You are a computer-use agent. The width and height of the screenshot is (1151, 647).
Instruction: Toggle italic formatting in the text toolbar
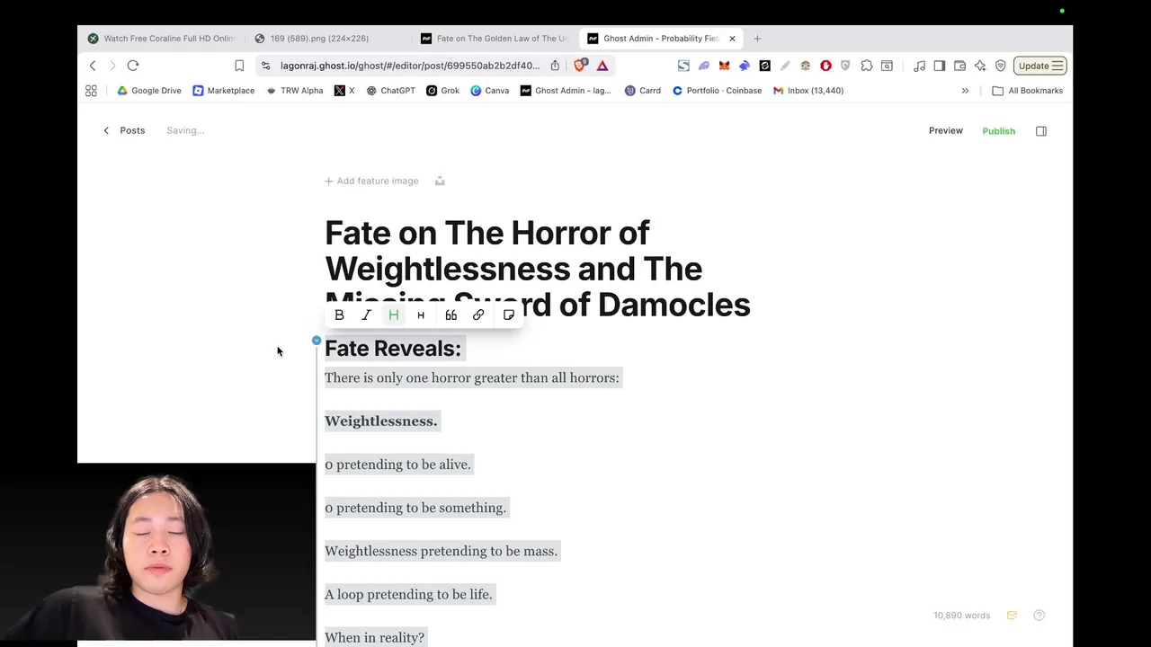(366, 315)
